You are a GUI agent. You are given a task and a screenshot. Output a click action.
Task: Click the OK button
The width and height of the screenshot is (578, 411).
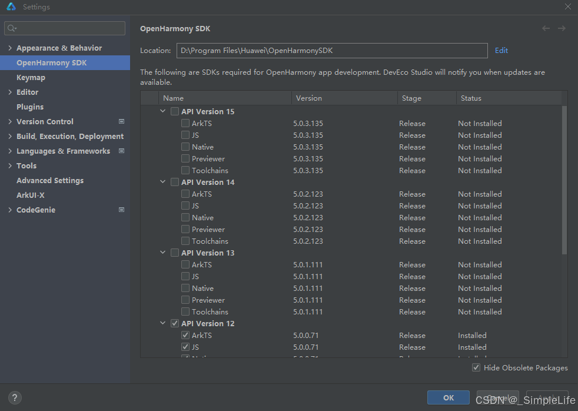point(449,397)
